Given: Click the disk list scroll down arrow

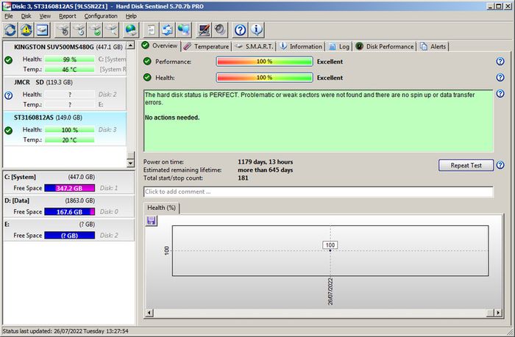Looking at the screenshot, I should [130, 163].
